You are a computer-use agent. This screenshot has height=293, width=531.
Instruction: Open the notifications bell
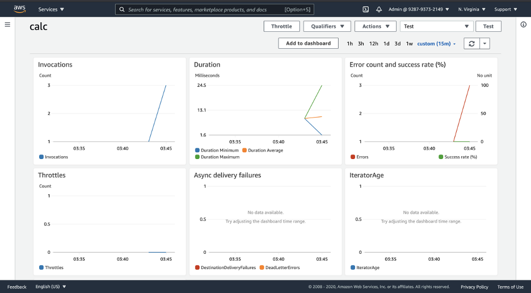pyautogui.click(x=379, y=10)
